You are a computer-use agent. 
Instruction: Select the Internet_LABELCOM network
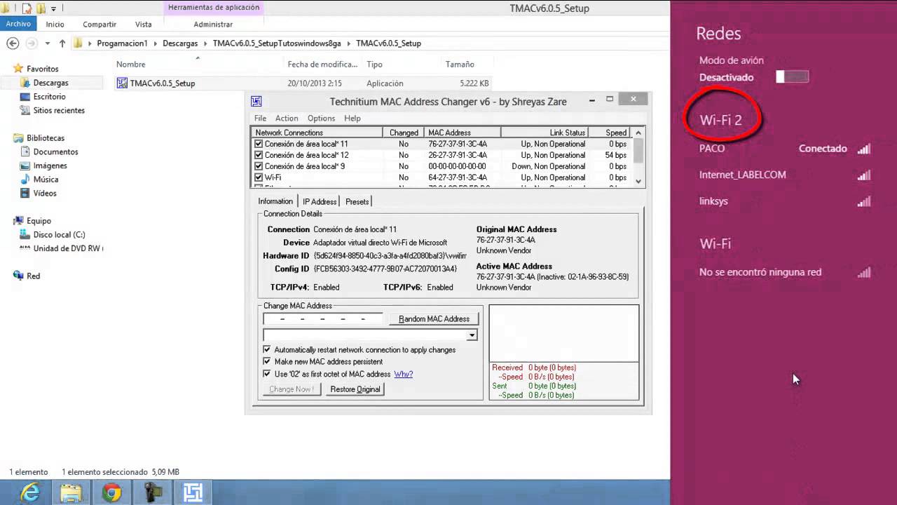point(783,175)
